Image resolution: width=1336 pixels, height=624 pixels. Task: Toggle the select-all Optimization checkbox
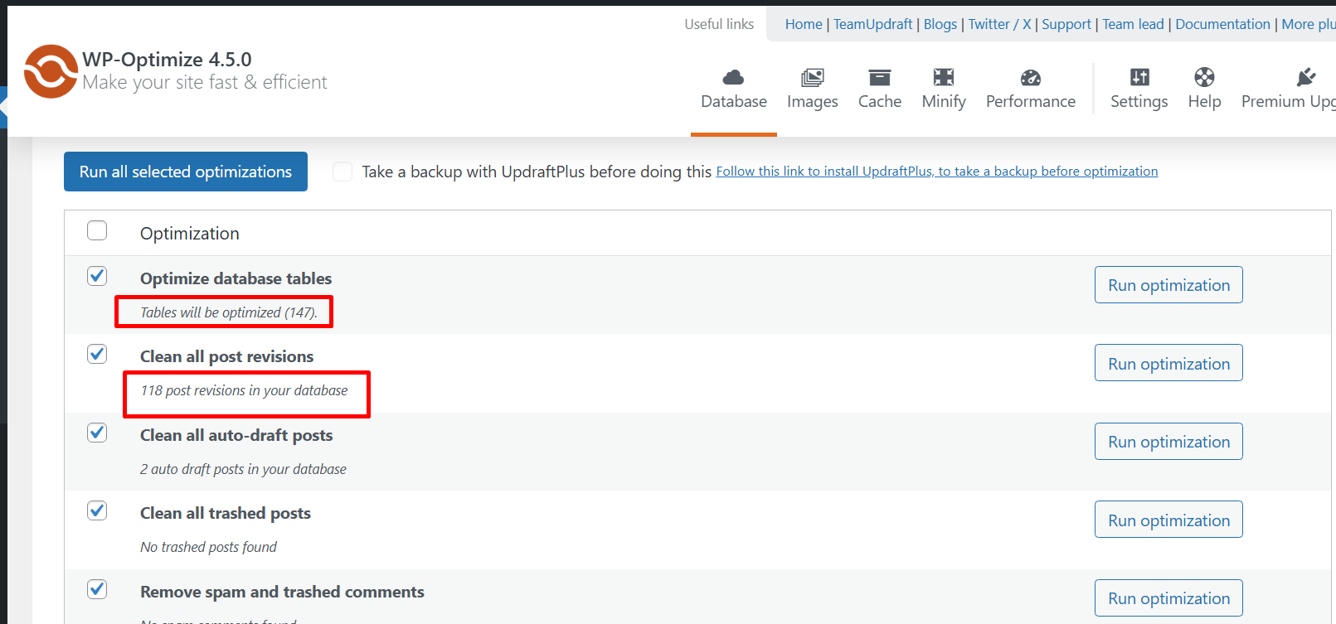97,230
